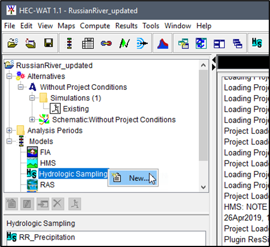Select the RussianRiver_updated root node

coord(54,65)
